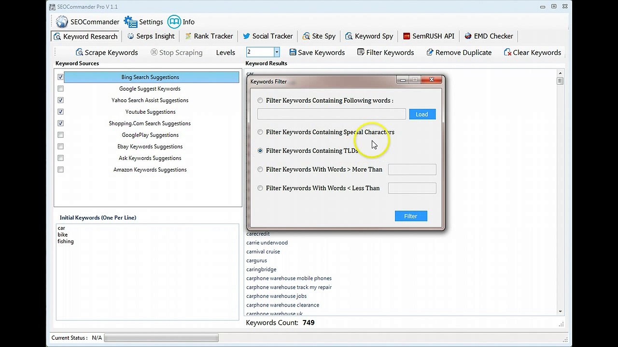This screenshot has width=618, height=347.
Task: Click the Initial Keywords text area
Action: [147, 272]
